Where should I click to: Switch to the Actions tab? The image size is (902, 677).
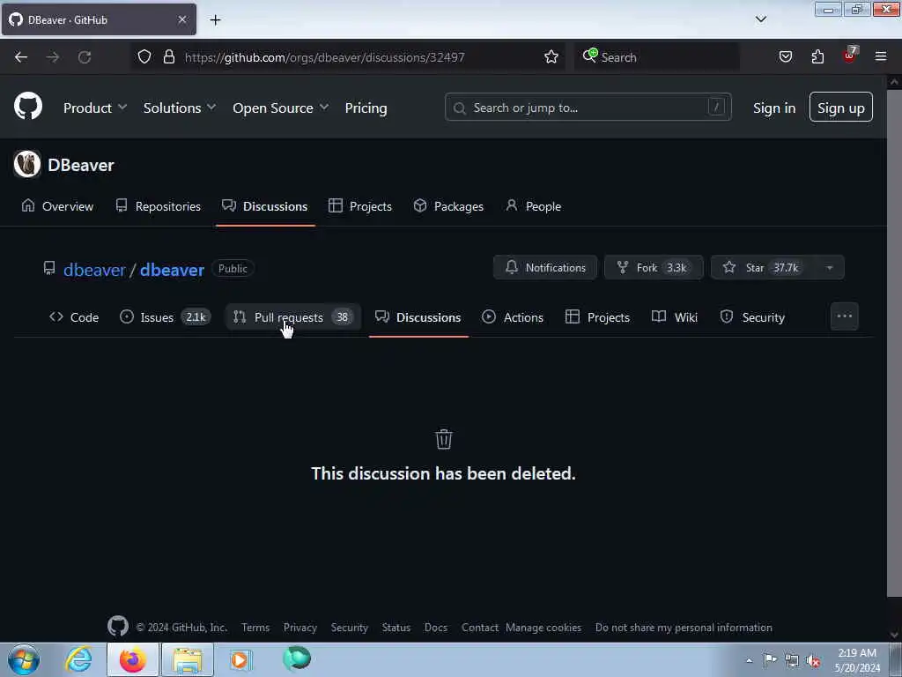point(513,317)
